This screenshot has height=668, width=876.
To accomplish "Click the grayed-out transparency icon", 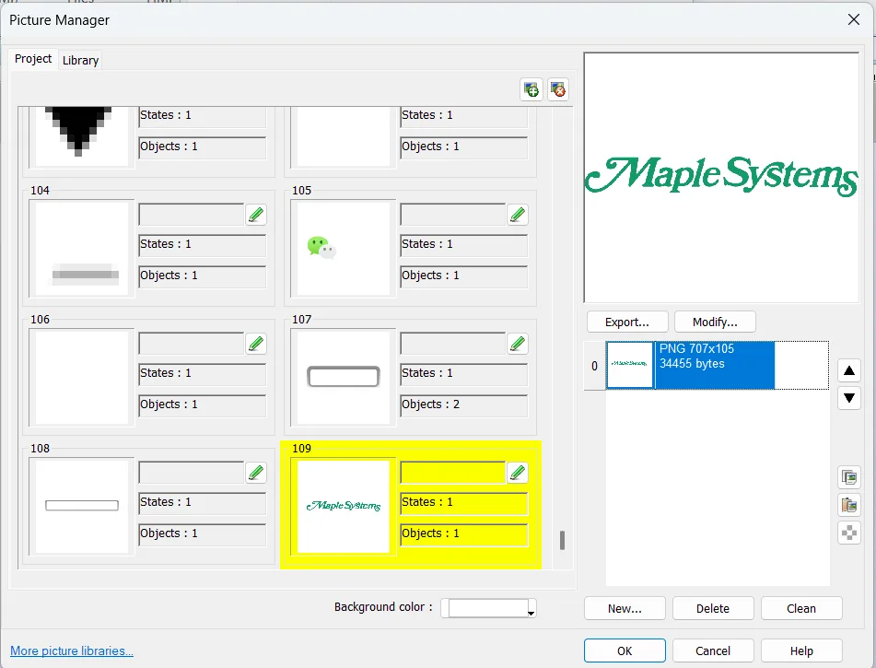I will tap(849, 533).
